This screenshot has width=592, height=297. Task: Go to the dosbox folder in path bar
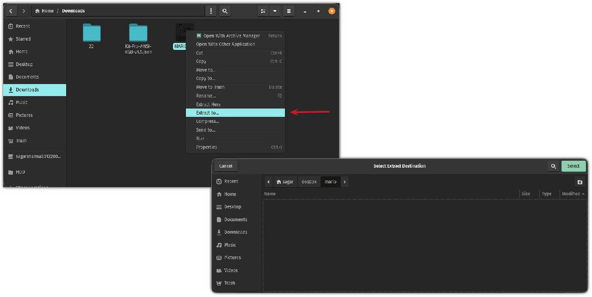tap(309, 182)
